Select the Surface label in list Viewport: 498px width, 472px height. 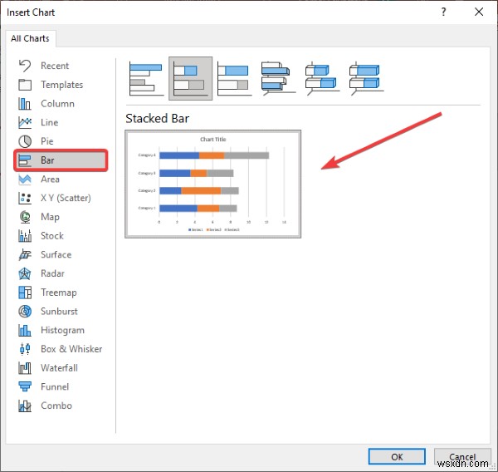click(56, 255)
